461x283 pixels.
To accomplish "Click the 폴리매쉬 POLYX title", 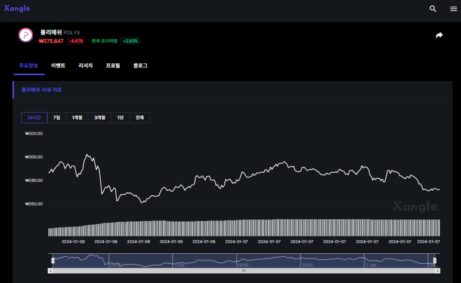I will point(60,32).
